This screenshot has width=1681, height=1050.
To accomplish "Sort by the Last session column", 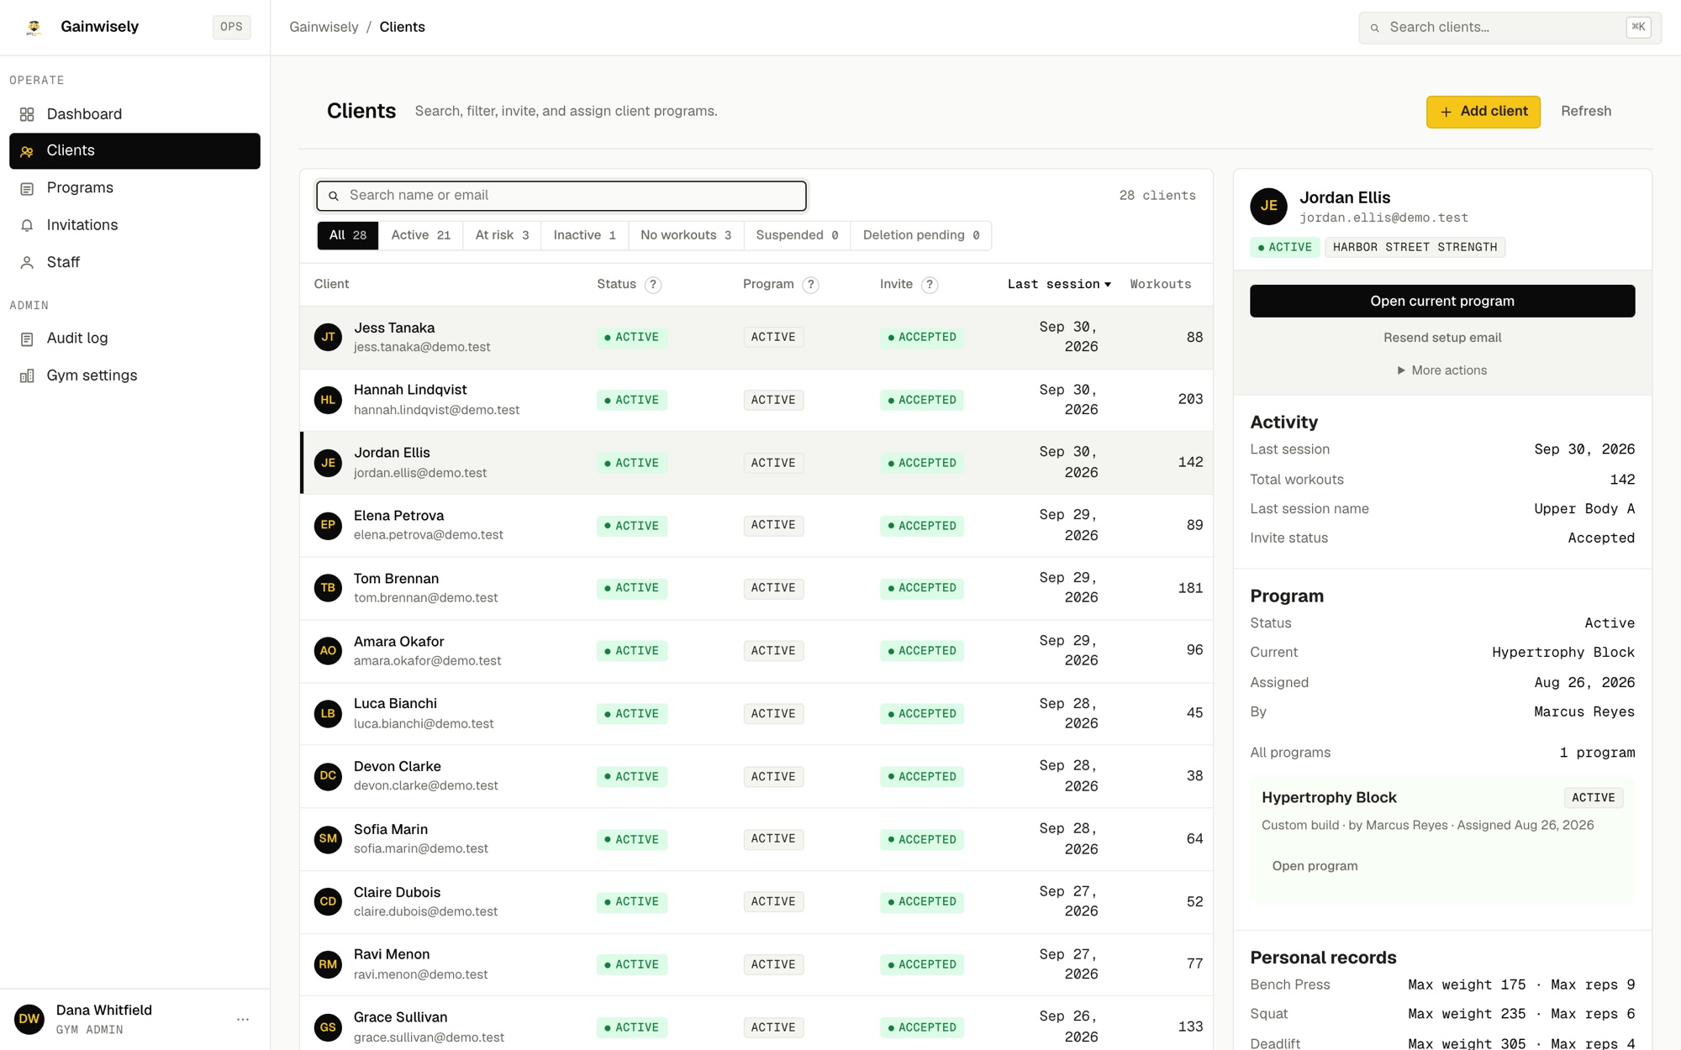I will coord(1059,284).
